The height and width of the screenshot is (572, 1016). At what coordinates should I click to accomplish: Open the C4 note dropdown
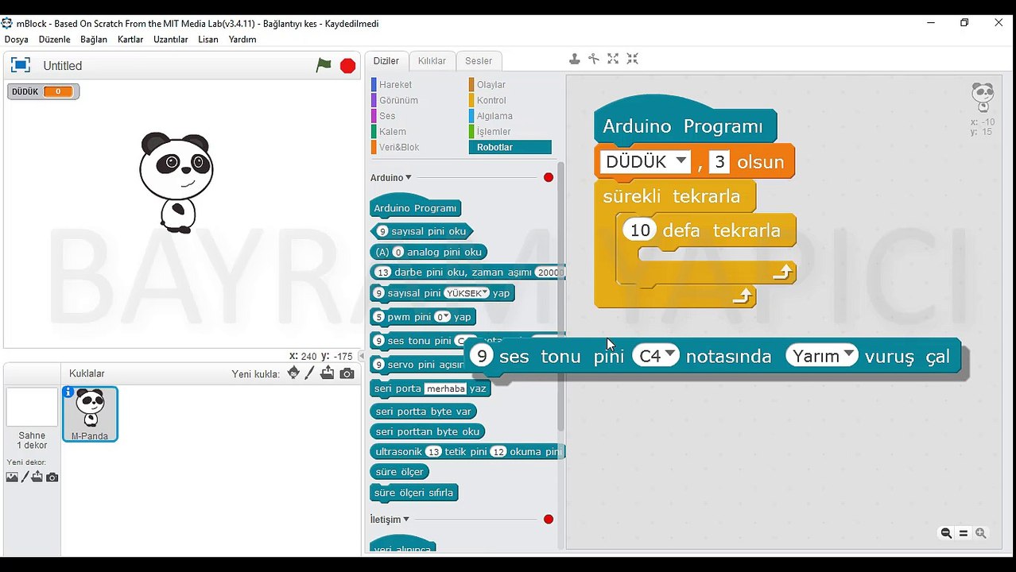point(670,354)
